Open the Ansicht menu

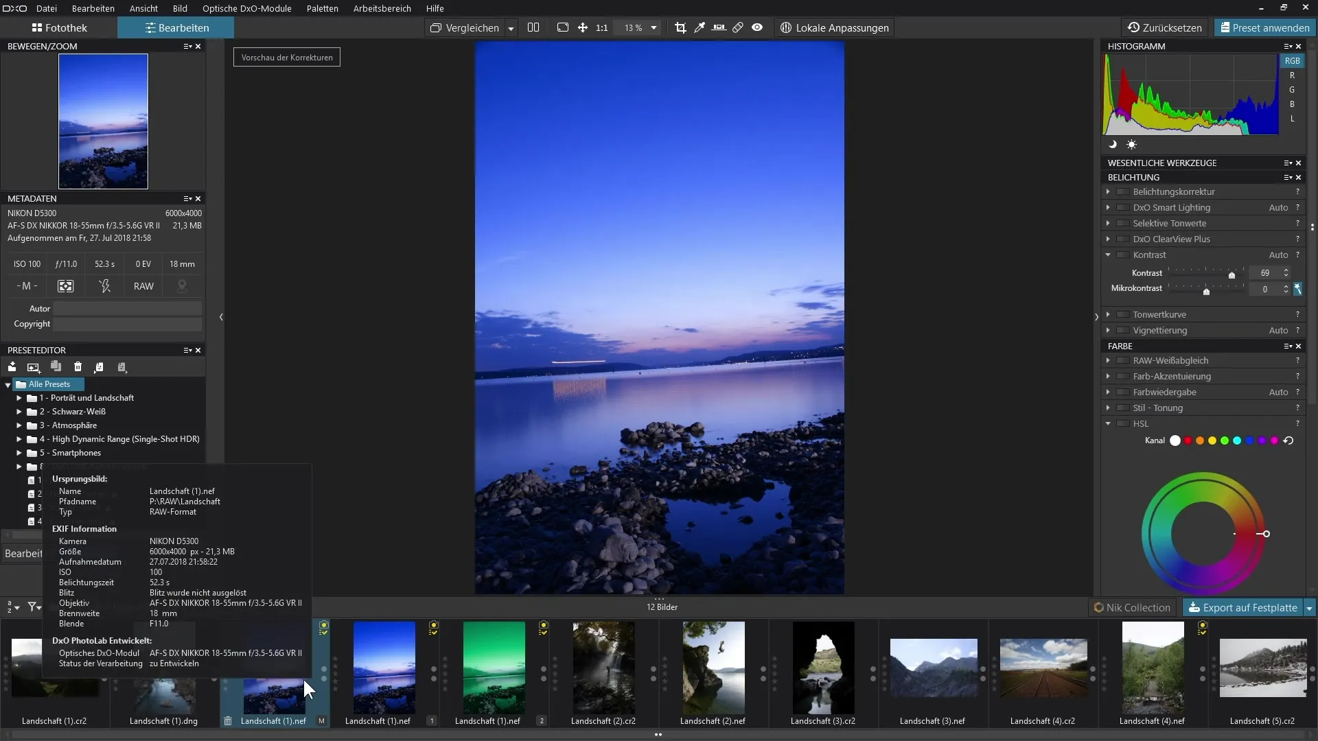pyautogui.click(x=143, y=8)
